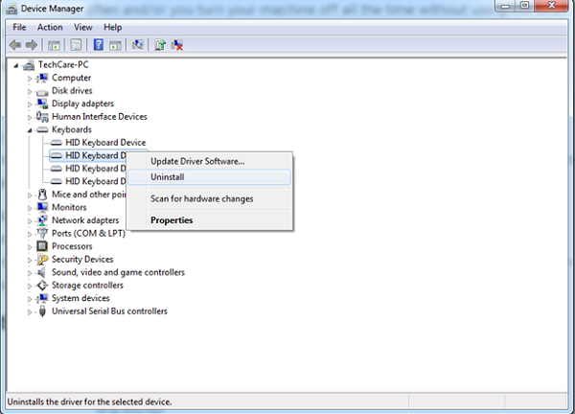Viewport: 575px width, 414px height.
Task: Open the blue Help question-mark toolbar icon
Action: coord(98,45)
